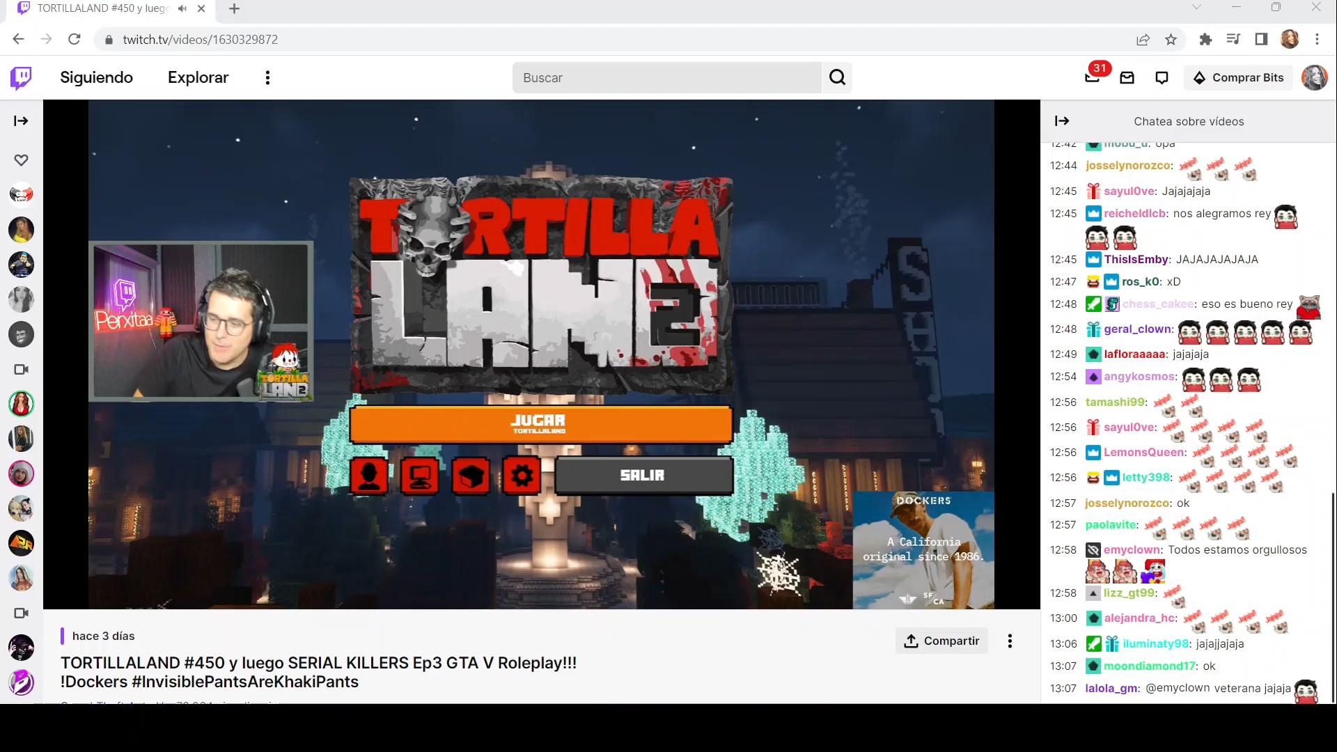Toggle the browser side panel icon

1261,40
